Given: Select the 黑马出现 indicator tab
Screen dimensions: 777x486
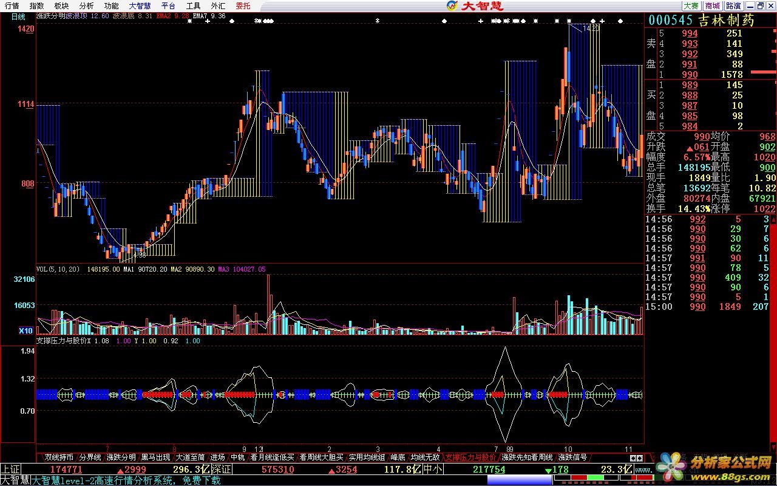Looking at the screenshot, I should (x=155, y=457).
